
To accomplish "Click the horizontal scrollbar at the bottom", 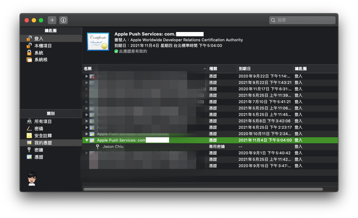I will (x=203, y=189).
